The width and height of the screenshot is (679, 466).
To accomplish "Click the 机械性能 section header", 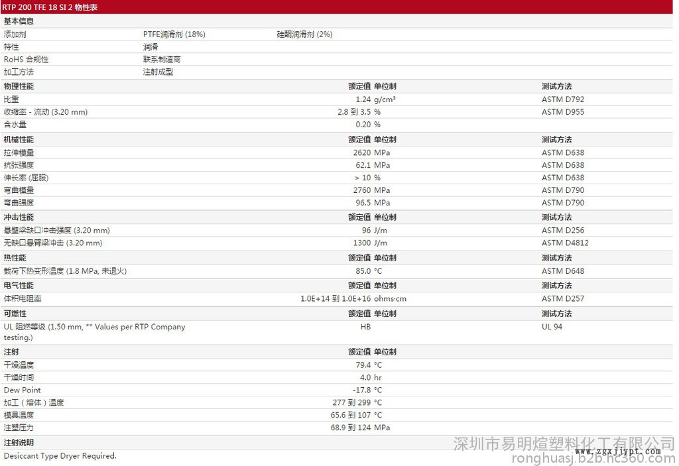I will click(x=19, y=140).
